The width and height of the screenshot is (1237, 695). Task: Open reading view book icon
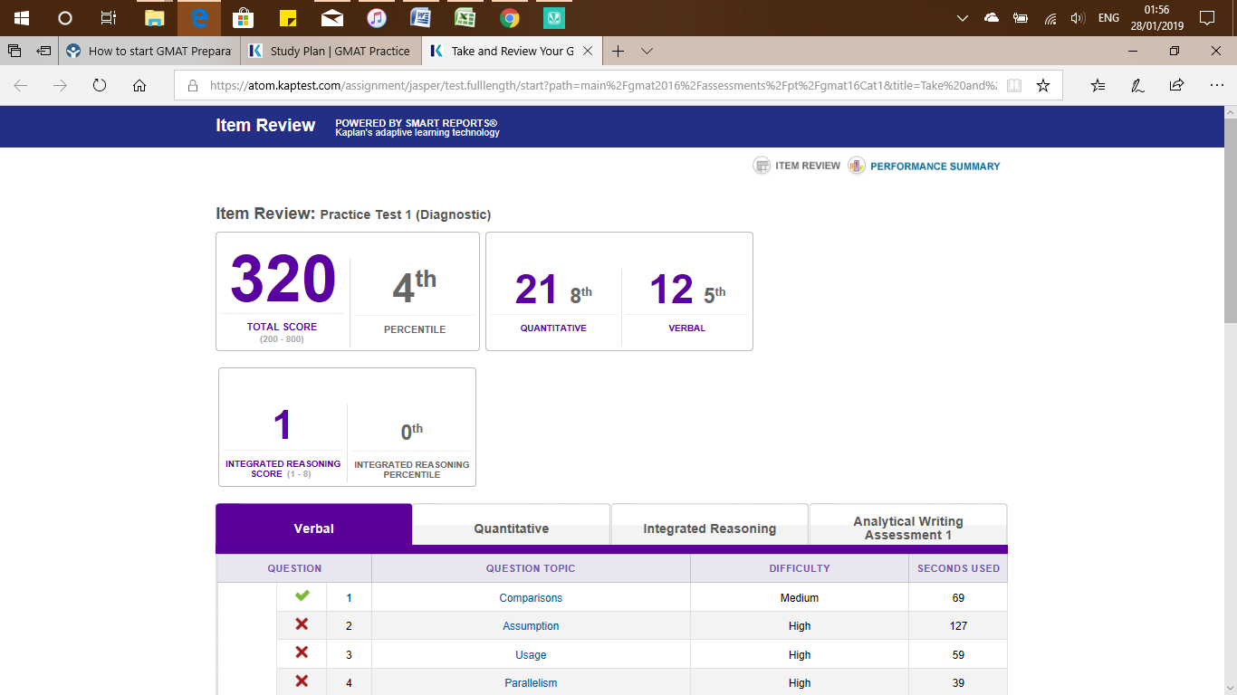[x=1014, y=85]
